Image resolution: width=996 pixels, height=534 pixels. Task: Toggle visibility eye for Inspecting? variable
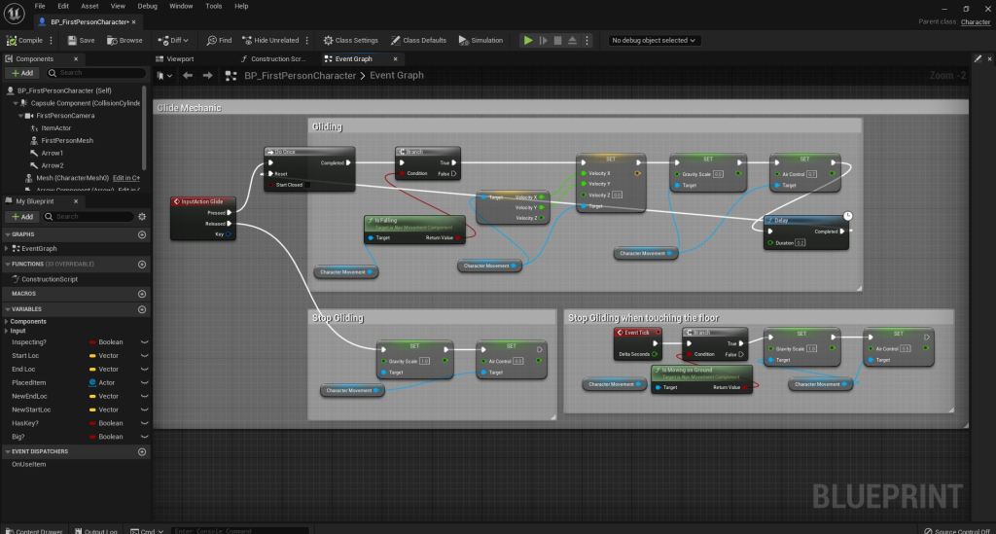click(144, 342)
